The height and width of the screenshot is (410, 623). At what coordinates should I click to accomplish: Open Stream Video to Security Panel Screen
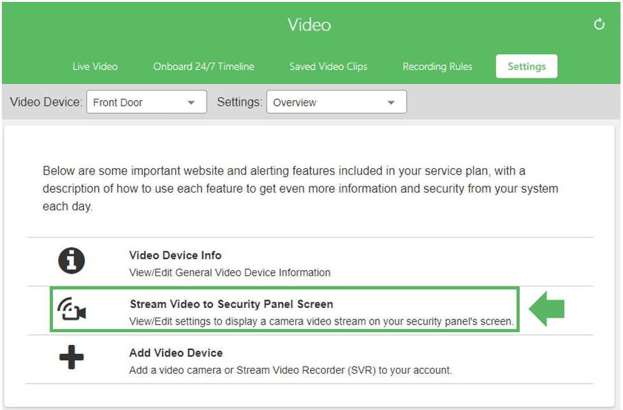point(231,304)
